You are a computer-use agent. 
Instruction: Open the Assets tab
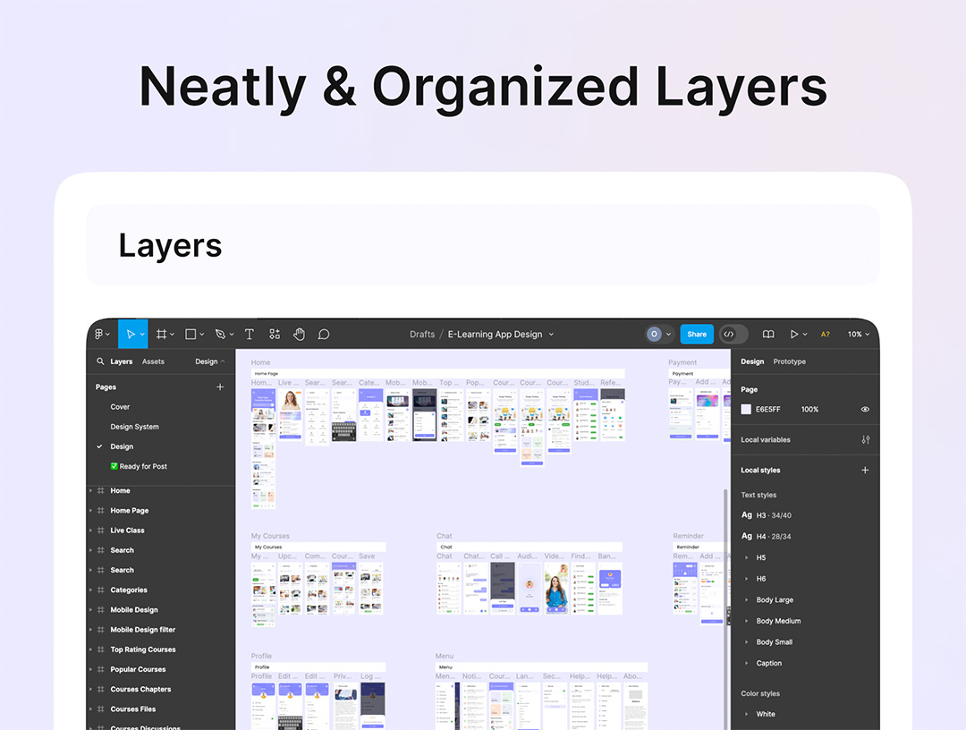[153, 361]
